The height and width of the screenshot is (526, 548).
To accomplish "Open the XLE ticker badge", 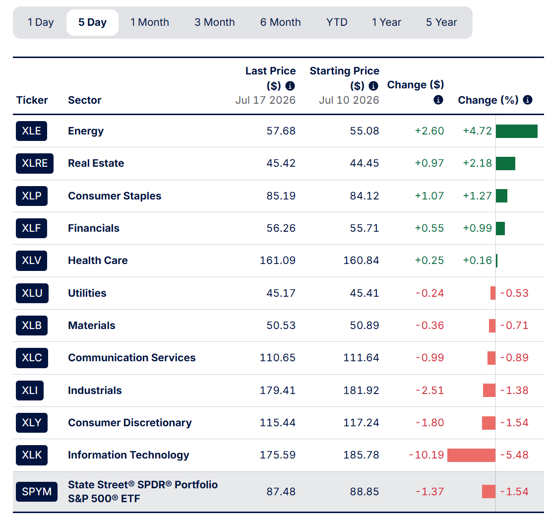I will click(31, 131).
